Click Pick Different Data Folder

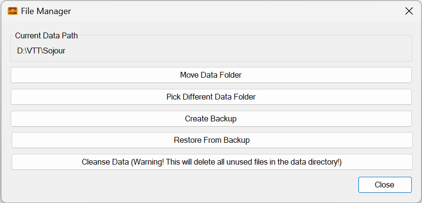[x=211, y=97]
